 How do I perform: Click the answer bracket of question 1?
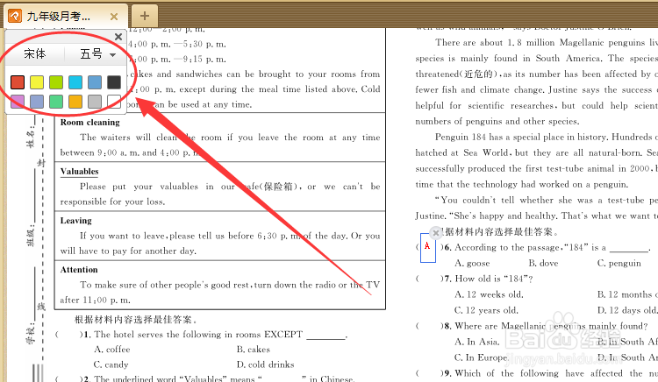coord(69,335)
